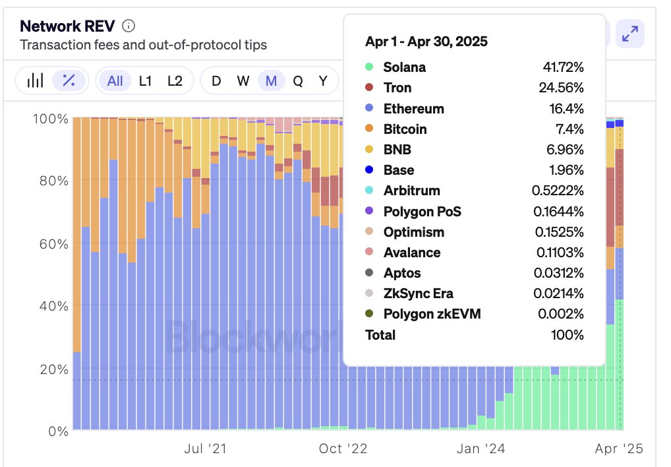Click the Tron red legend dot
Screen dimensions: 671x467
369,87
